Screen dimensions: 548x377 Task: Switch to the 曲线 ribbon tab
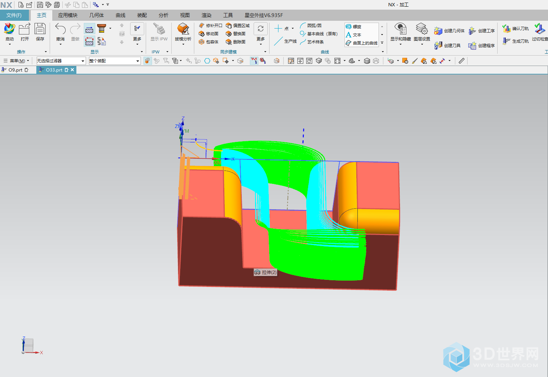point(121,15)
